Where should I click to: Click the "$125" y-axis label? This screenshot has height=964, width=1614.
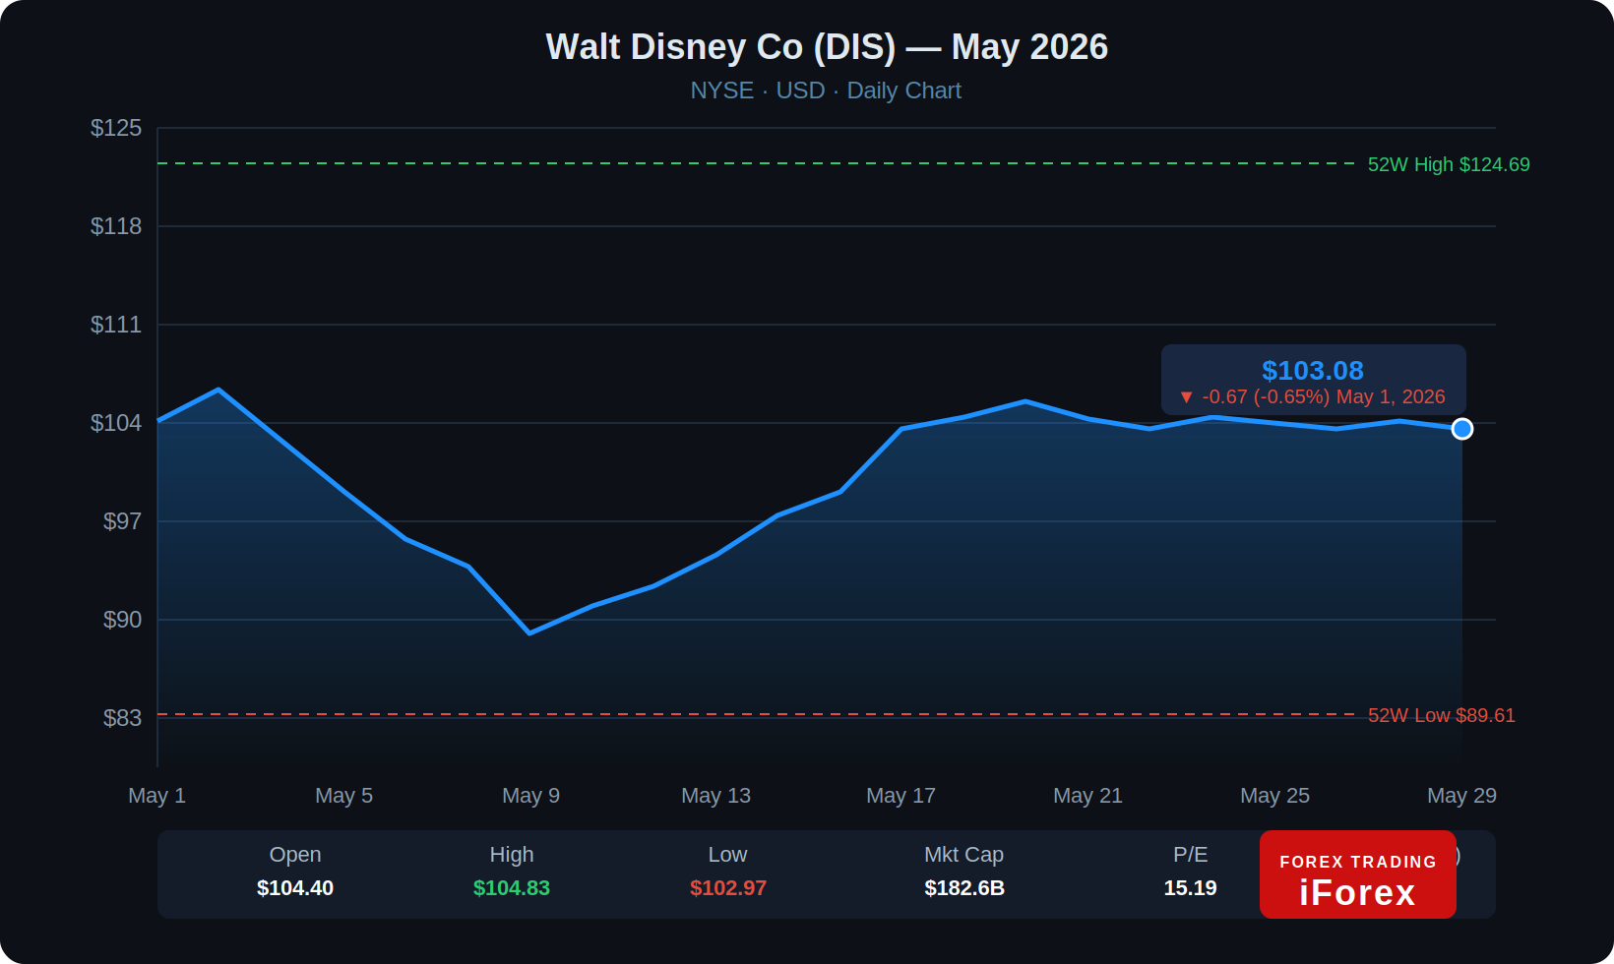116,128
